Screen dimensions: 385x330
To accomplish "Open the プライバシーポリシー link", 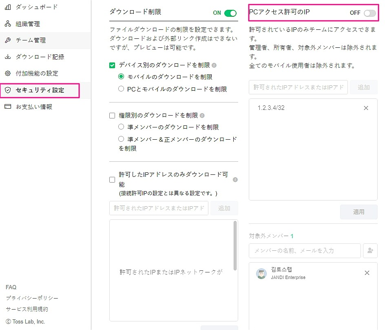I will pos(32,298).
